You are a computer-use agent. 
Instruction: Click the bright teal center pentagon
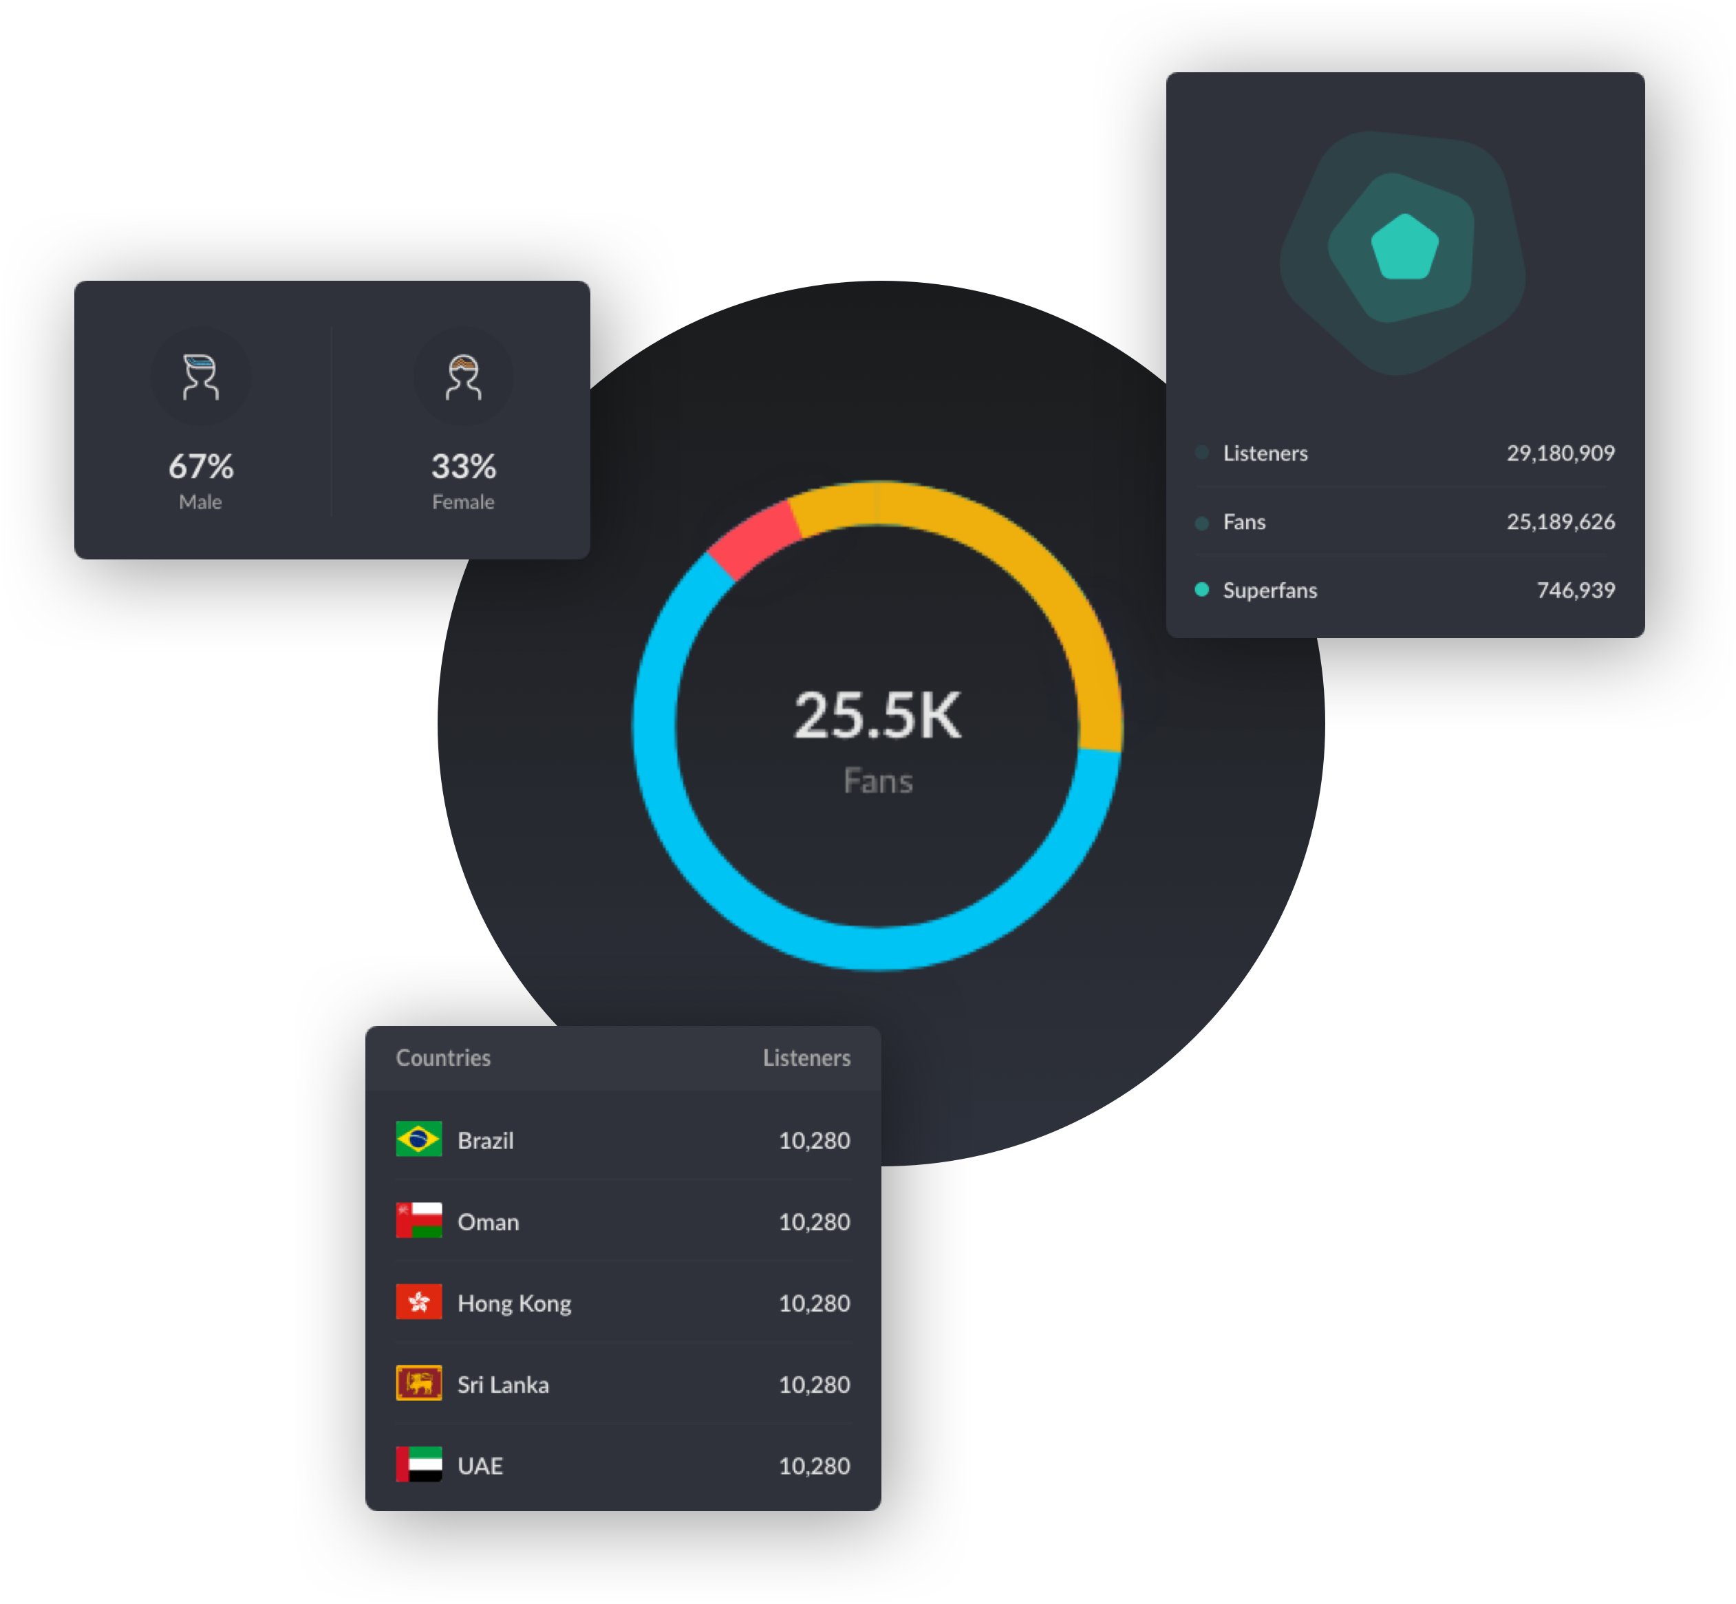tap(1404, 248)
